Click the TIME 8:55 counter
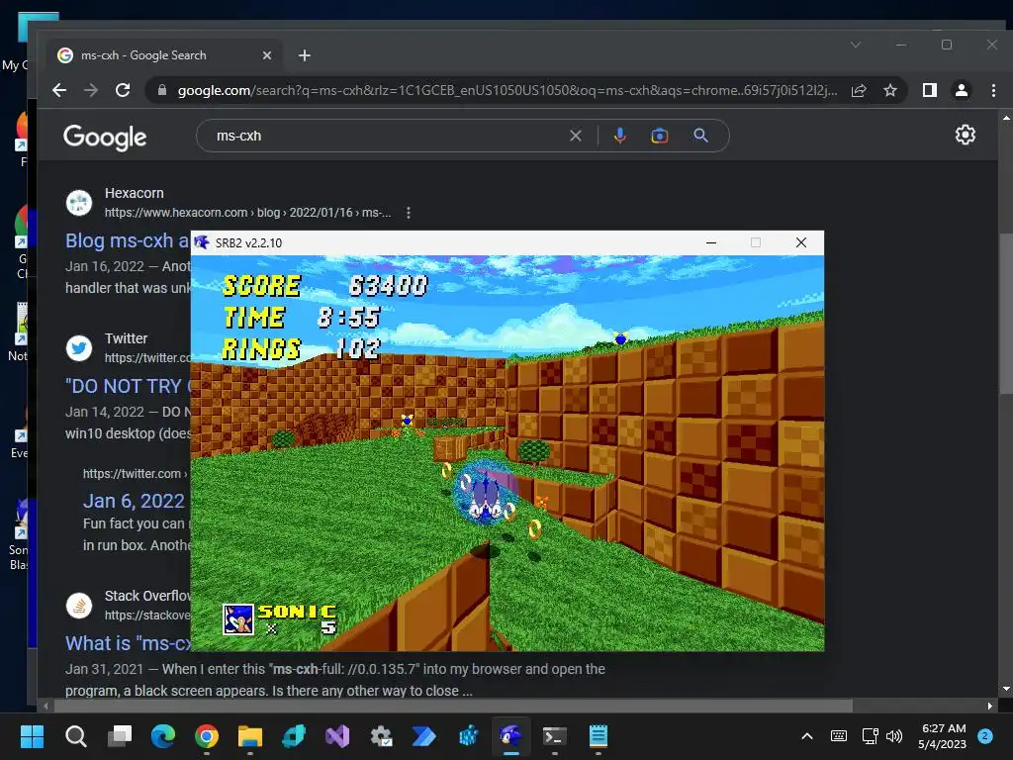The width and height of the screenshot is (1013, 760). [302, 318]
